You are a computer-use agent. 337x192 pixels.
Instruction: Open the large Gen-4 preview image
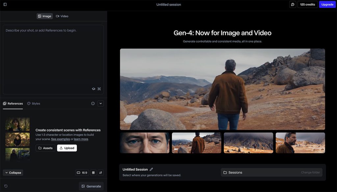222,89
